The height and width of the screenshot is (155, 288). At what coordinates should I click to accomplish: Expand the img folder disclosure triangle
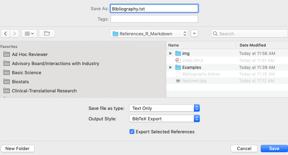170,54
